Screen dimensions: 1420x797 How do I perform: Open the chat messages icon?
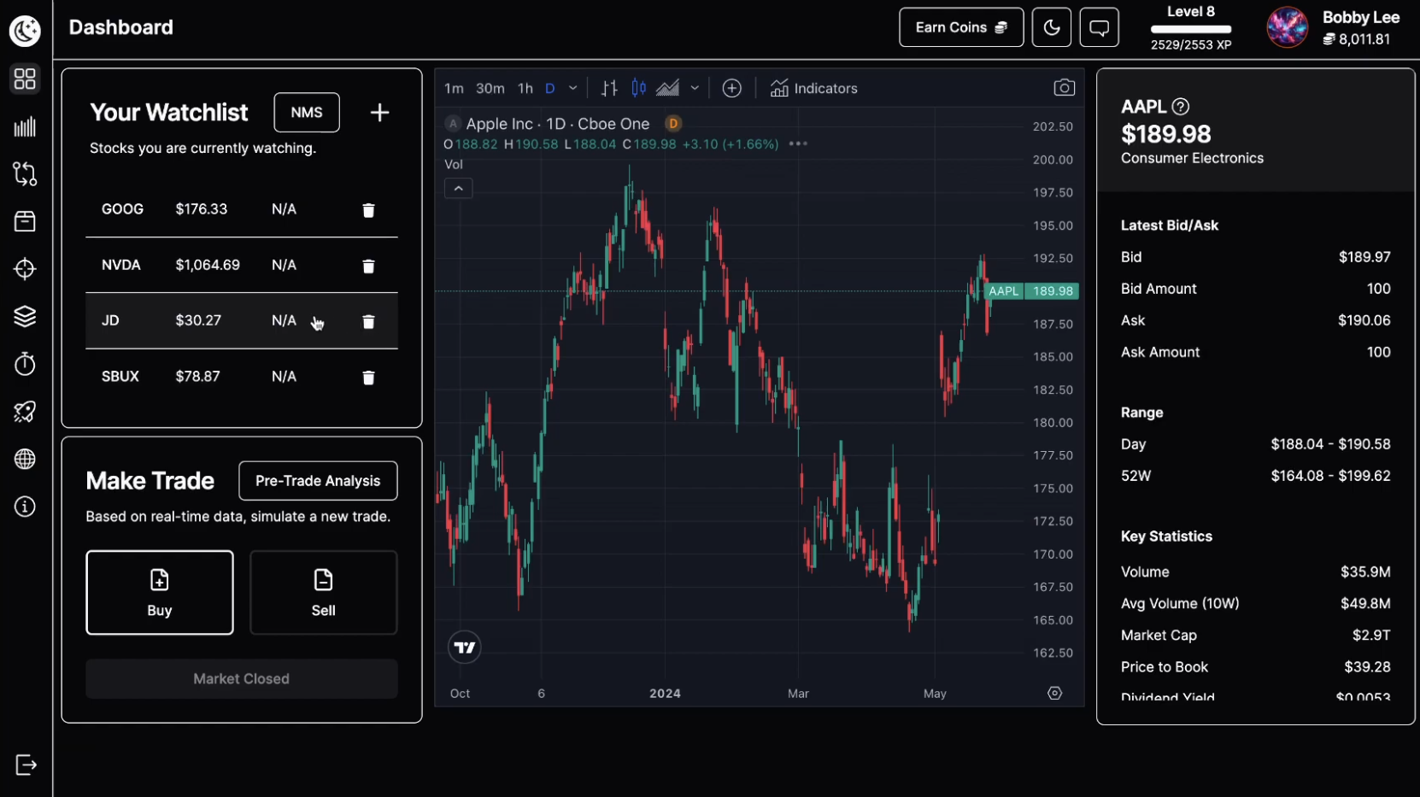(1099, 28)
